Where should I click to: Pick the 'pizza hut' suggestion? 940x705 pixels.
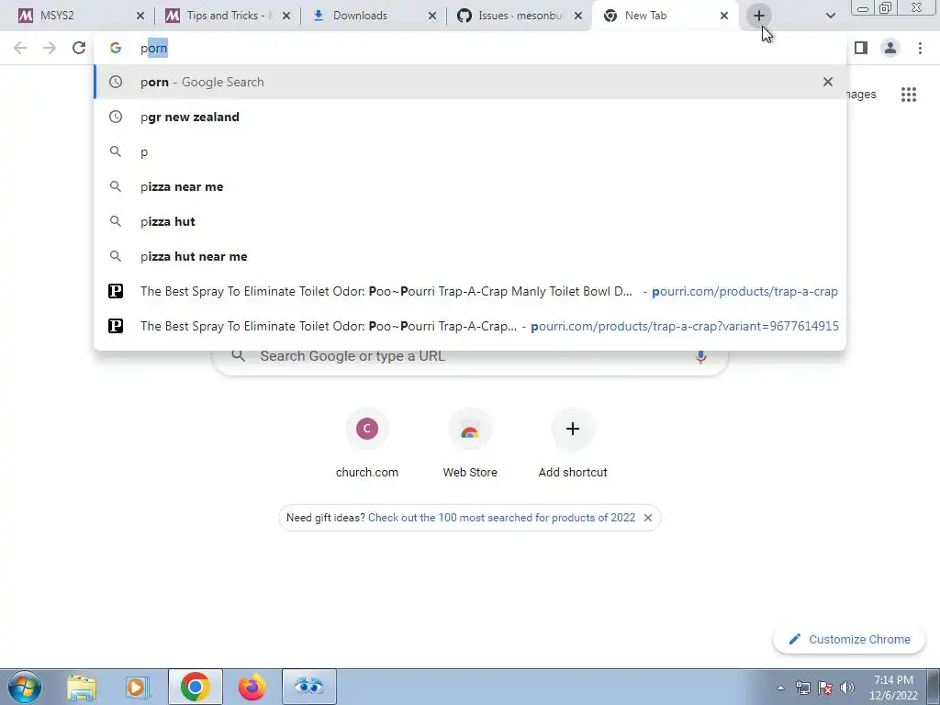470,221
